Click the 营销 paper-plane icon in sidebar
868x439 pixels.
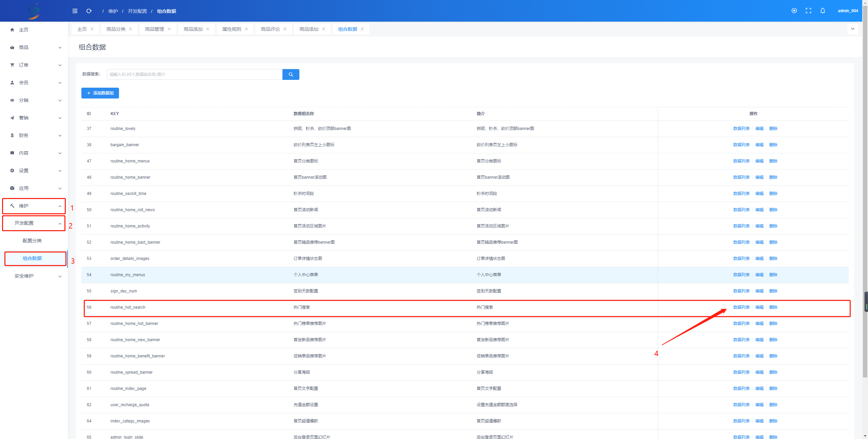[12, 118]
